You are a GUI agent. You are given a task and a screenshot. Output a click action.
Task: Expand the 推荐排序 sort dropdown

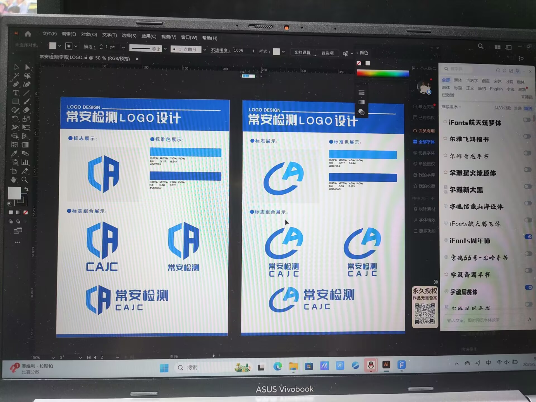(451, 107)
